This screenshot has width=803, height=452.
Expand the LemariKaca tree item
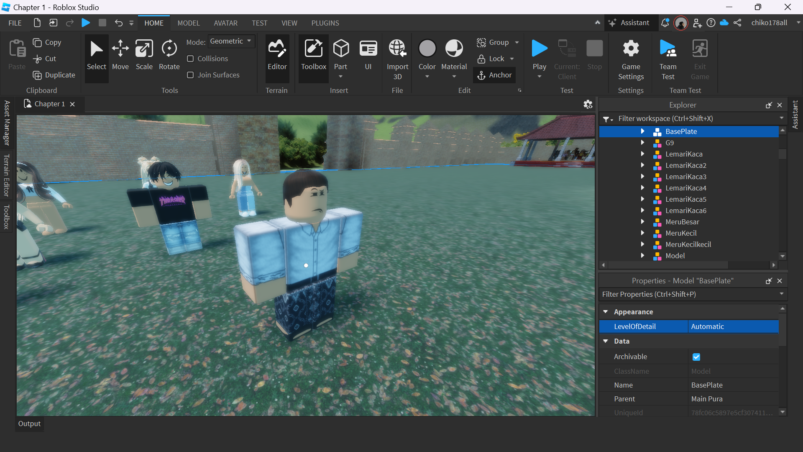click(x=642, y=154)
